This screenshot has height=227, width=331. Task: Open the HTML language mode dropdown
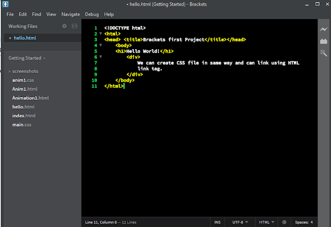click(267, 222)
